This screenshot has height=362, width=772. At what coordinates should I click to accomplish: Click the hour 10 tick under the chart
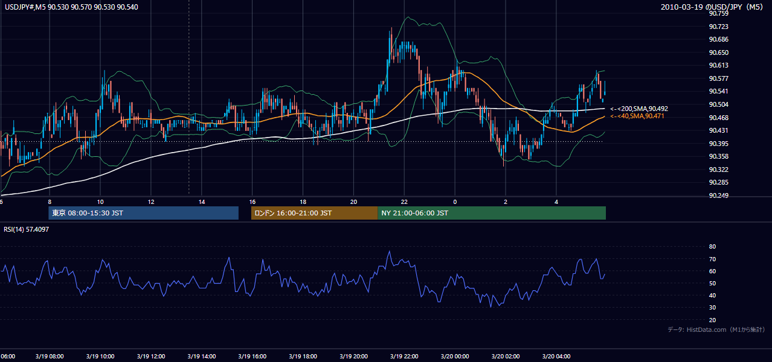100,202
